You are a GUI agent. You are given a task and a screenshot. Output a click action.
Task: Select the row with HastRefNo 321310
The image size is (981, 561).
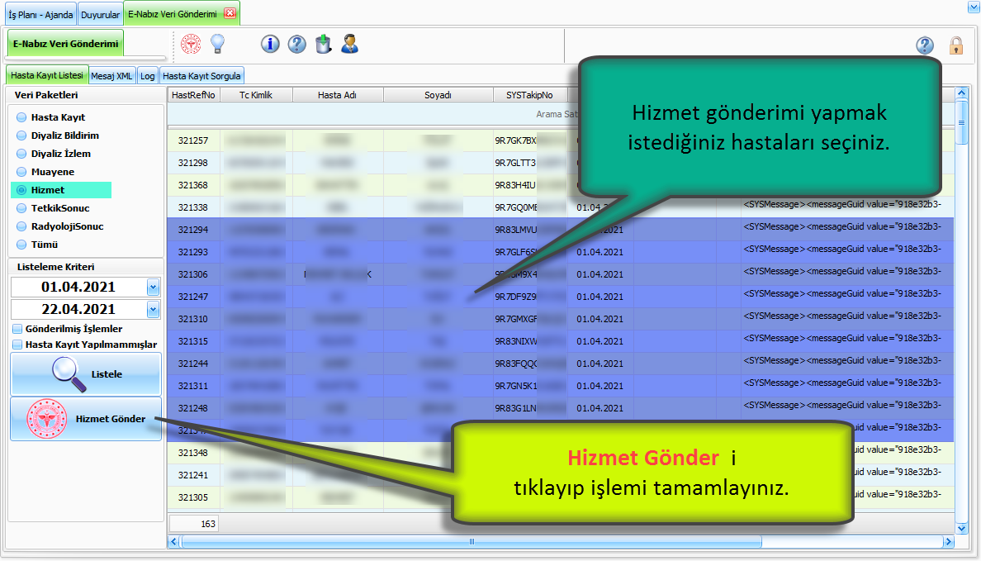pyautogui.click(x=561, y=319)
